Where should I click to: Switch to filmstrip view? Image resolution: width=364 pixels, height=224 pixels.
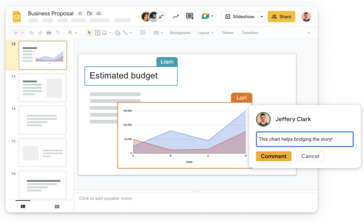coord(23,206)
